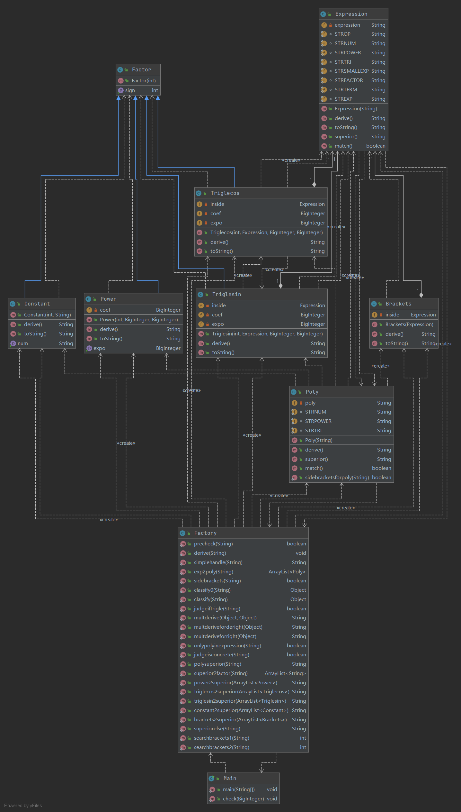Select the Expression class header icon

coord(323,14)
